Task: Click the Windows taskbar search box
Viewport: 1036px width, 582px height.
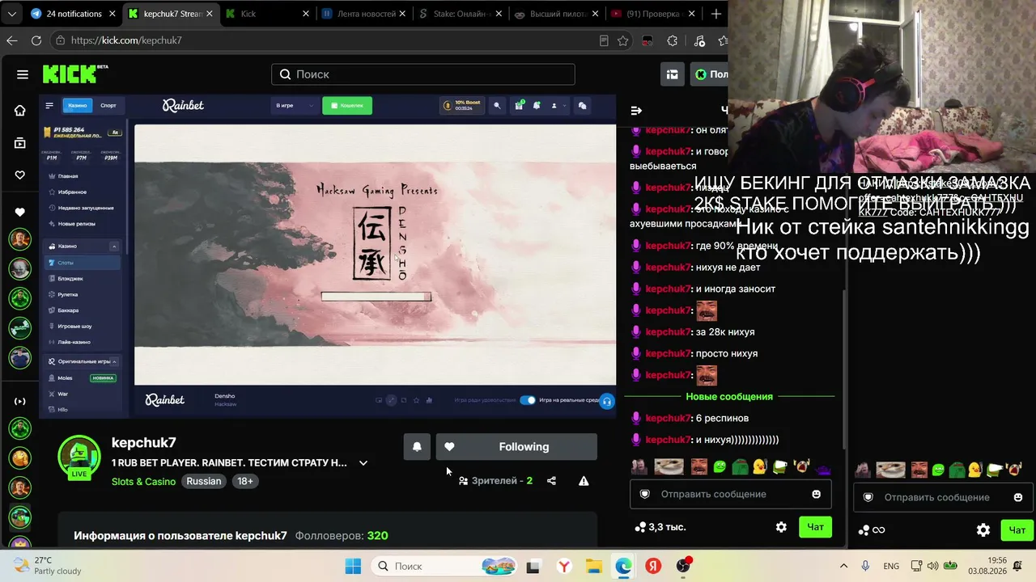Action: pos(445,567)
